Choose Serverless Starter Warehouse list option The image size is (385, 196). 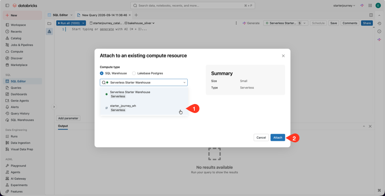144,94
